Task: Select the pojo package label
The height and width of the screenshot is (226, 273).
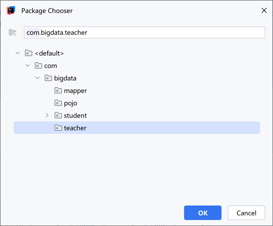Action: (x=70, y=103)
